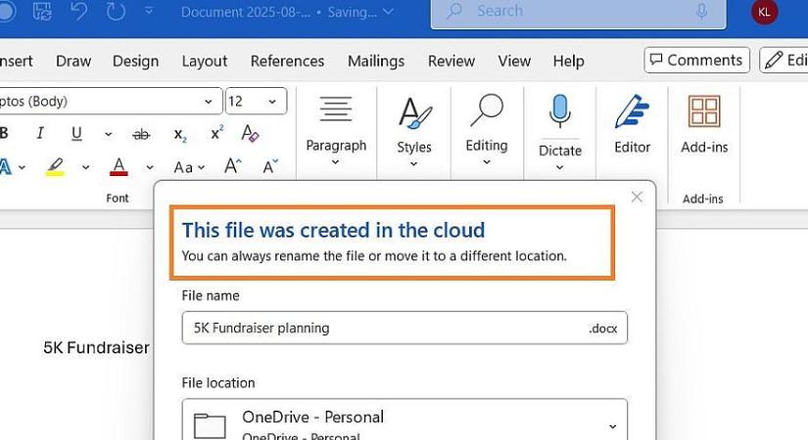Toggle underline formatting
Image resolution: width=808 pixels, height=440 pixels.
click(x=76, y=134)
